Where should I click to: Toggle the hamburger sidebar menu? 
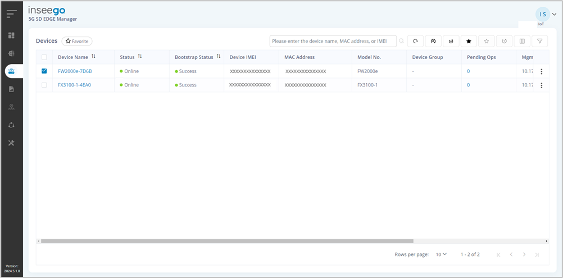[11, 14]
